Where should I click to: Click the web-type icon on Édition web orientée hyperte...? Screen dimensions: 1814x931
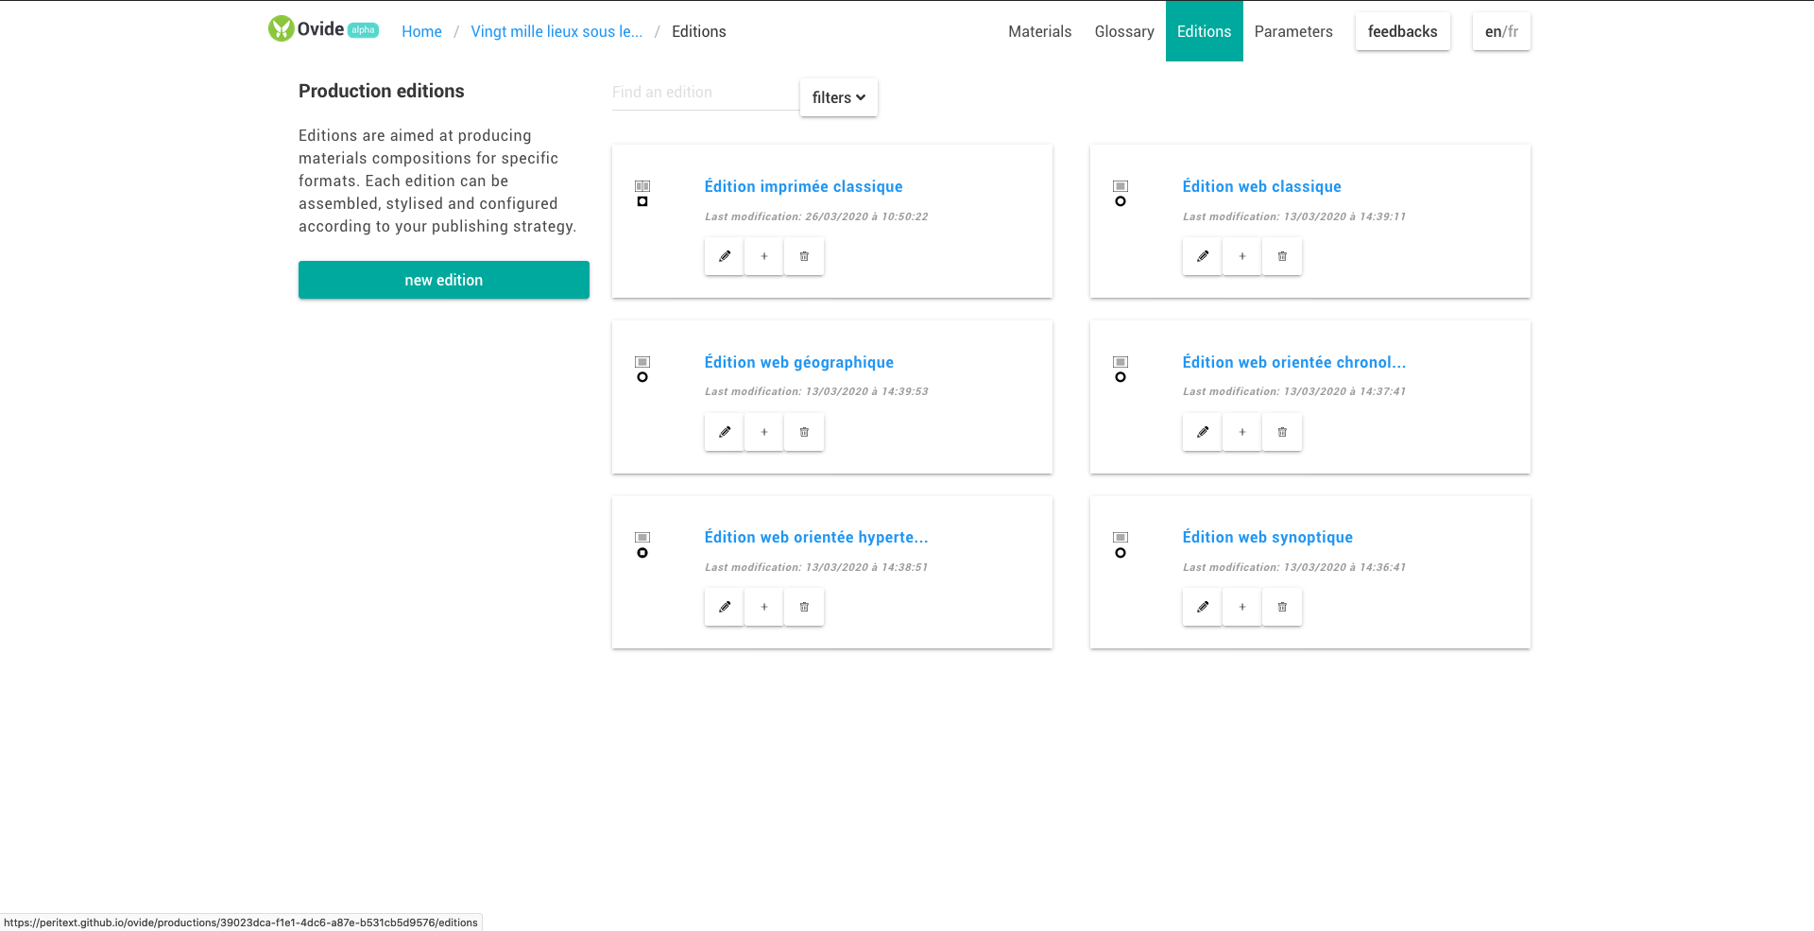pyautogui.click(x=642, y=537)
